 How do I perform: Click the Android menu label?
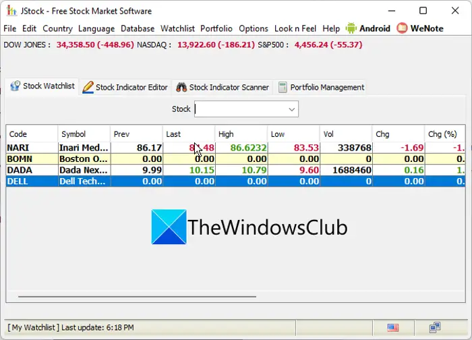(x=375, y=28)
